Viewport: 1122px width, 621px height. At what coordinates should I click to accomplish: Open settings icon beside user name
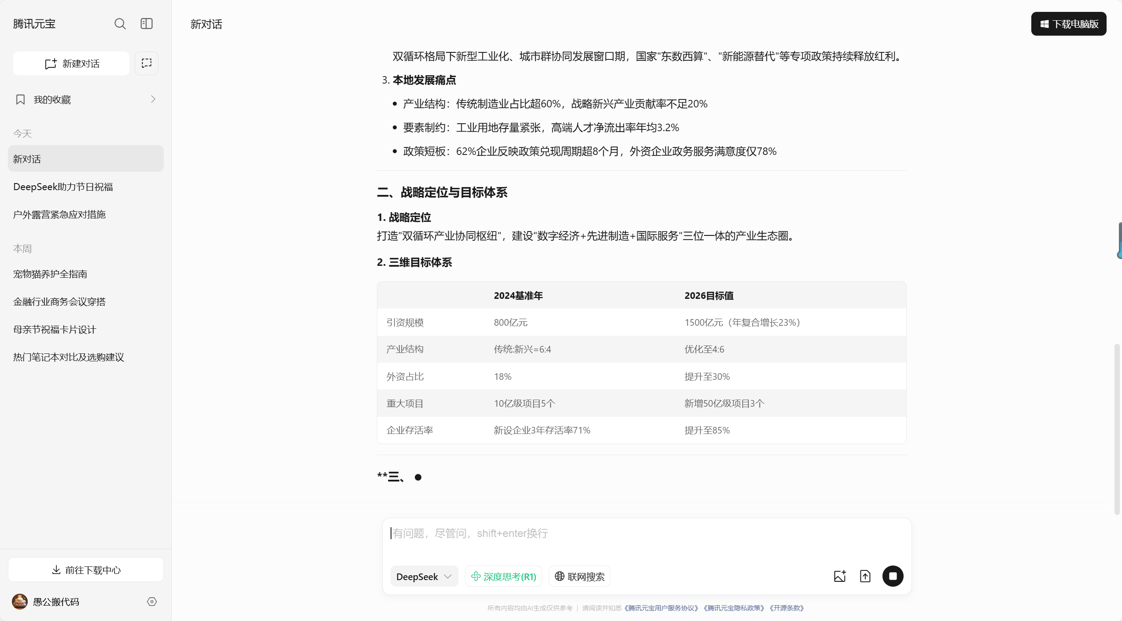152,602
